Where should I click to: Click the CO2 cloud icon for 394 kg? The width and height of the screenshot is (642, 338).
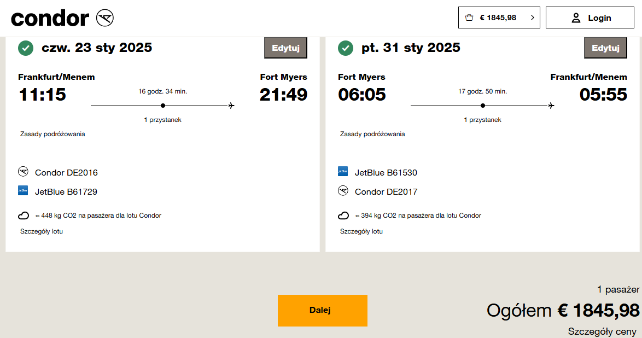343,215
